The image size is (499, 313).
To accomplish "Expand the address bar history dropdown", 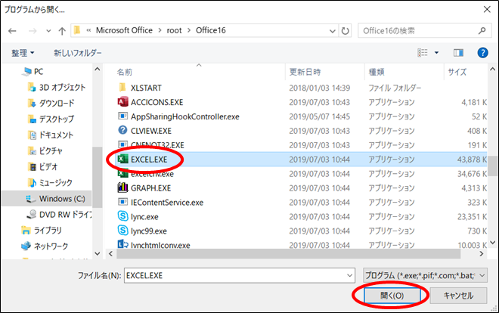I will 332,31.
